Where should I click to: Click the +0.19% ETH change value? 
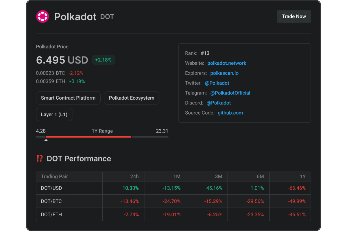tap(77, 81)
